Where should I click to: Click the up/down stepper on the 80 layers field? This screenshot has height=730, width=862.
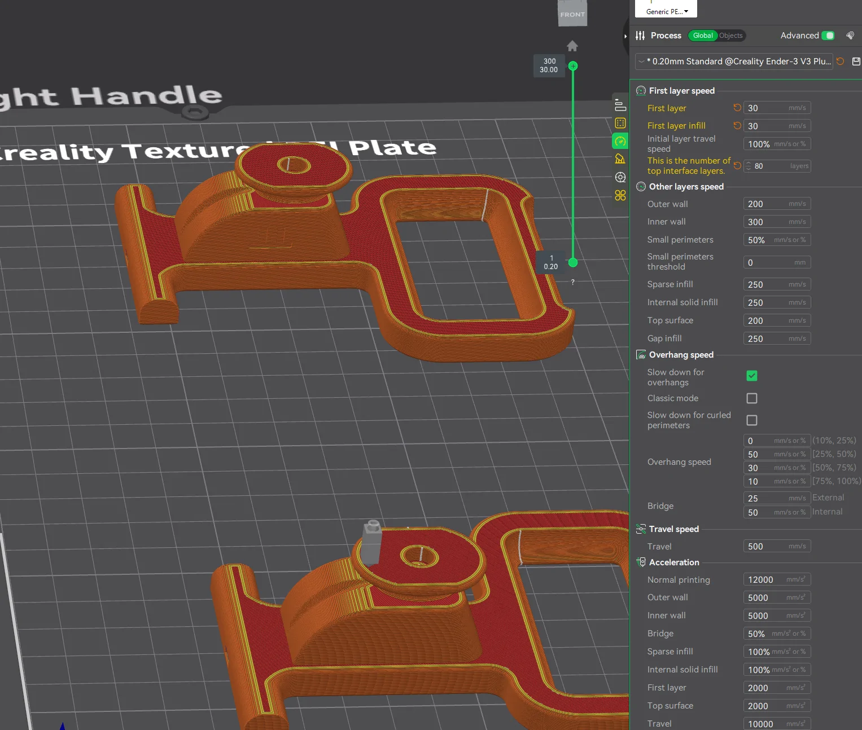click(x=749, y=166)
